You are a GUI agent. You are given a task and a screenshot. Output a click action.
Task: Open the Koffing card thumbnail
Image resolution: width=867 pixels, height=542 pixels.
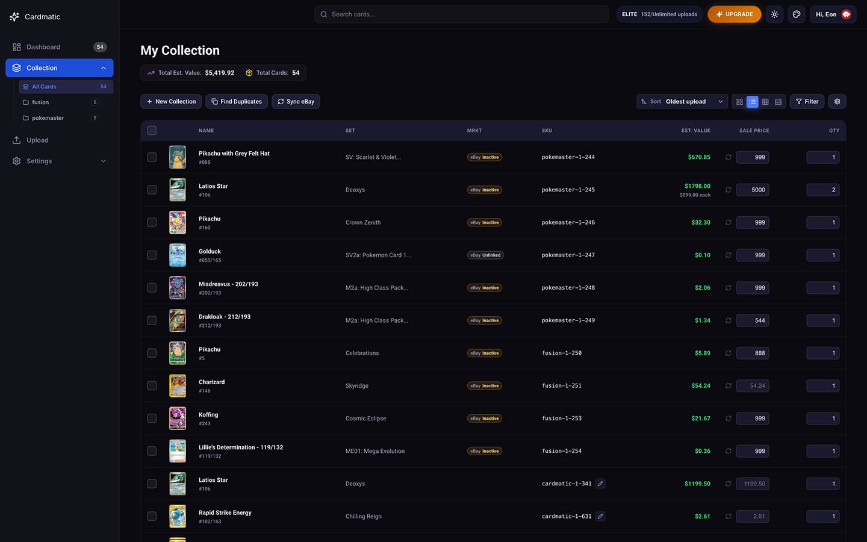(178, 419)
